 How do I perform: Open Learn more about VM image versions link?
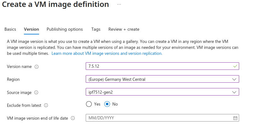pyautogui.click(x=107, y=54)
